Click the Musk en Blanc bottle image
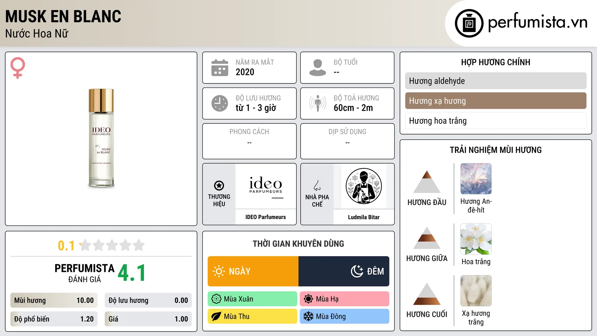The image size is (597, 336). pos(101,138)
